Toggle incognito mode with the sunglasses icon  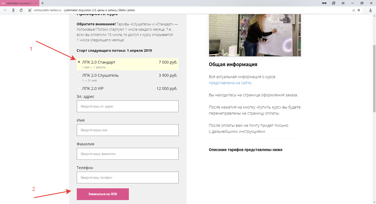[x=324, y=3]
